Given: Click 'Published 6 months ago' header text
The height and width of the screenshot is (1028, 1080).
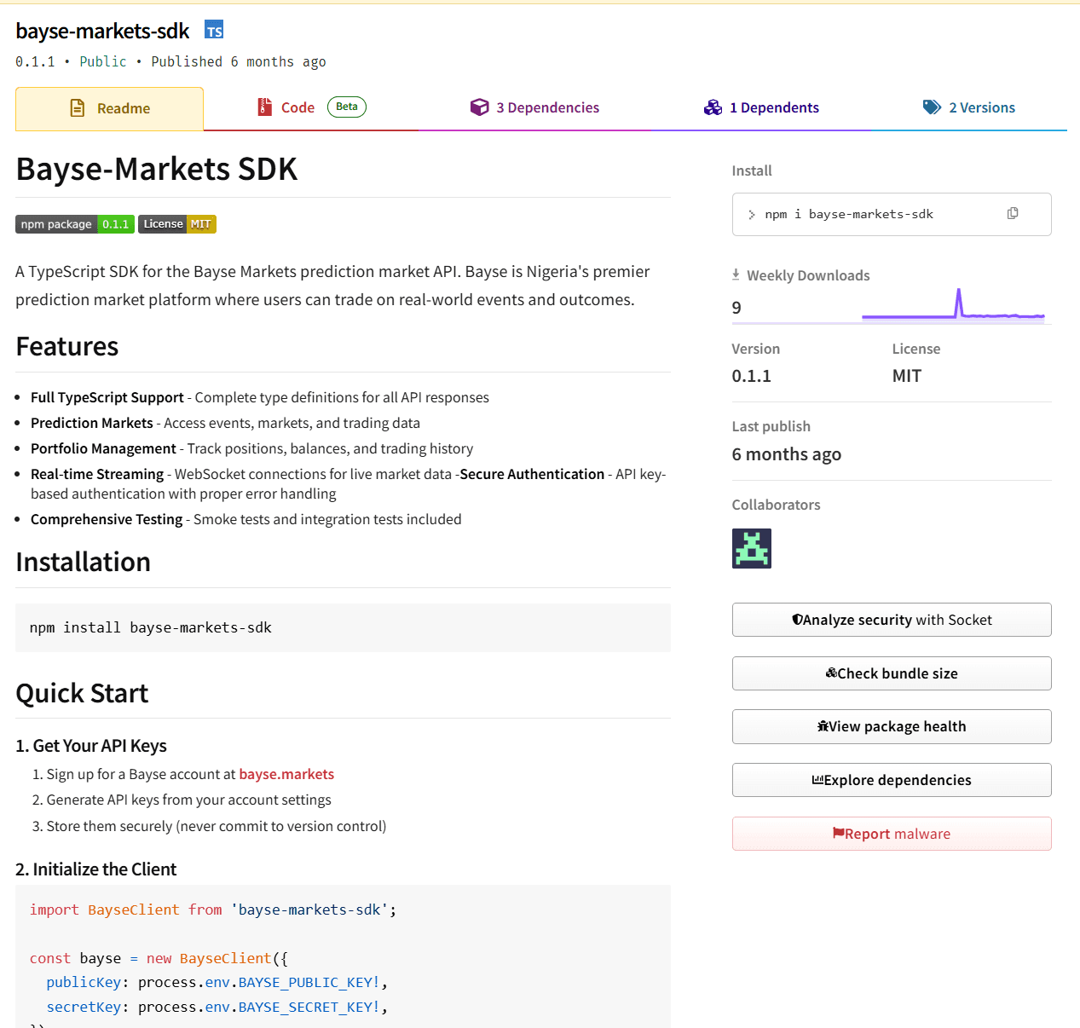Looking at the screenshot, I should 239,61.
